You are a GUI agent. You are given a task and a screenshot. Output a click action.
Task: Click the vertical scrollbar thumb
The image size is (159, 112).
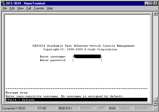[155, 99]
